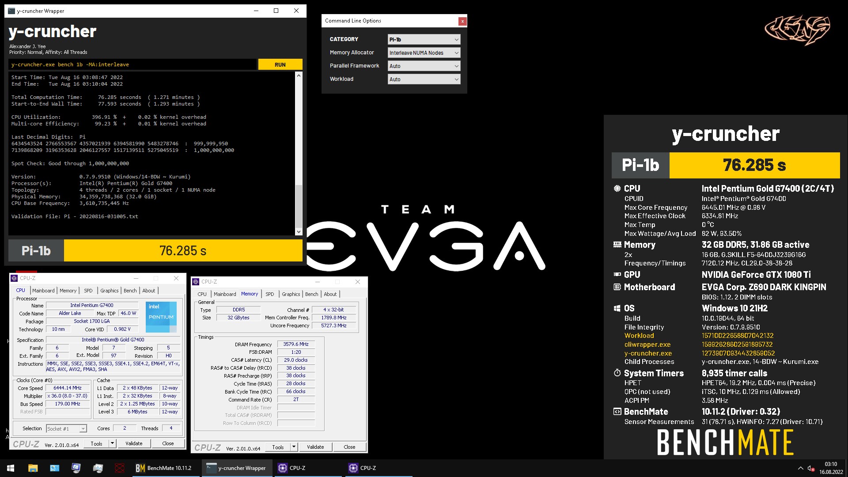Image resolution: width=848 pixels, height=477 pixels.
Task: Open the CATEGORY dropdown showing Pi-1b
Action: (x=424, y=39)
